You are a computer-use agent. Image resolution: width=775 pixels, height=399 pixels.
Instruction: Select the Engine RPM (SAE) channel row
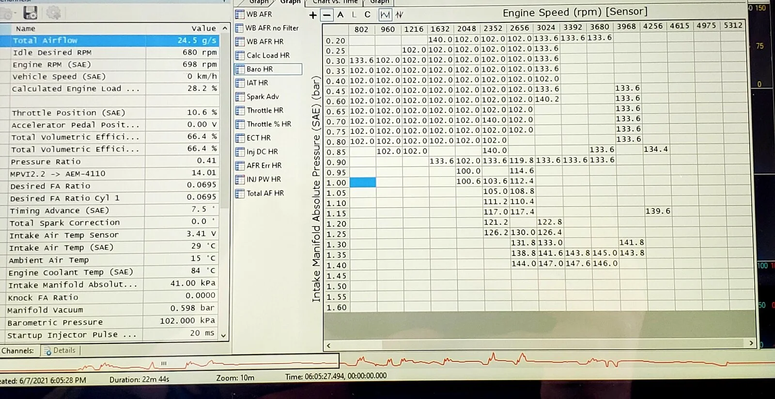click(110, 64)
